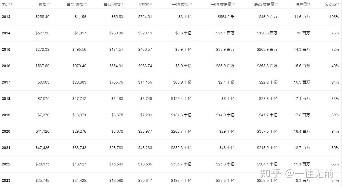The width and height of the screenshot is (342, 187).
Task: Sort by 平均 市值 with its icon
Action: point(190,4)
